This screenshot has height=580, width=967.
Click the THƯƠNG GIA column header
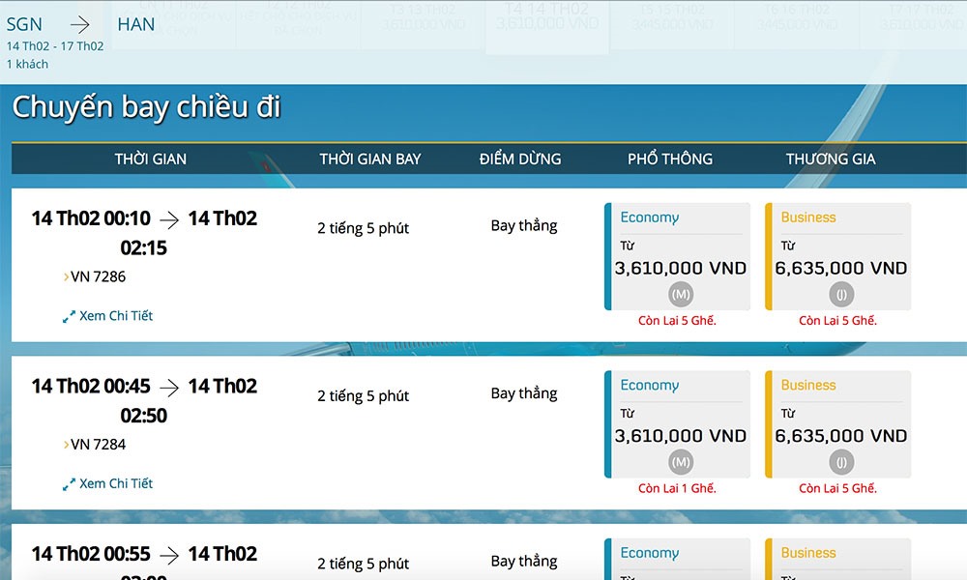pyautogui.click(x=830, y=159)
